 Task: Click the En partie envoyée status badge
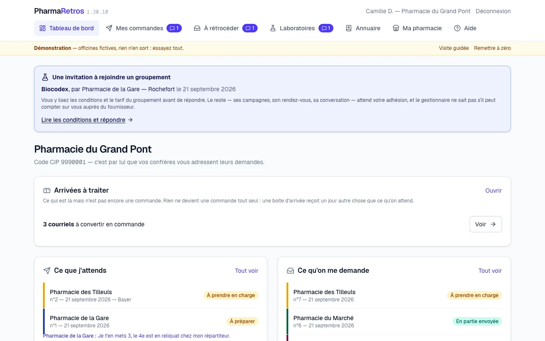(x=477, y=321)
